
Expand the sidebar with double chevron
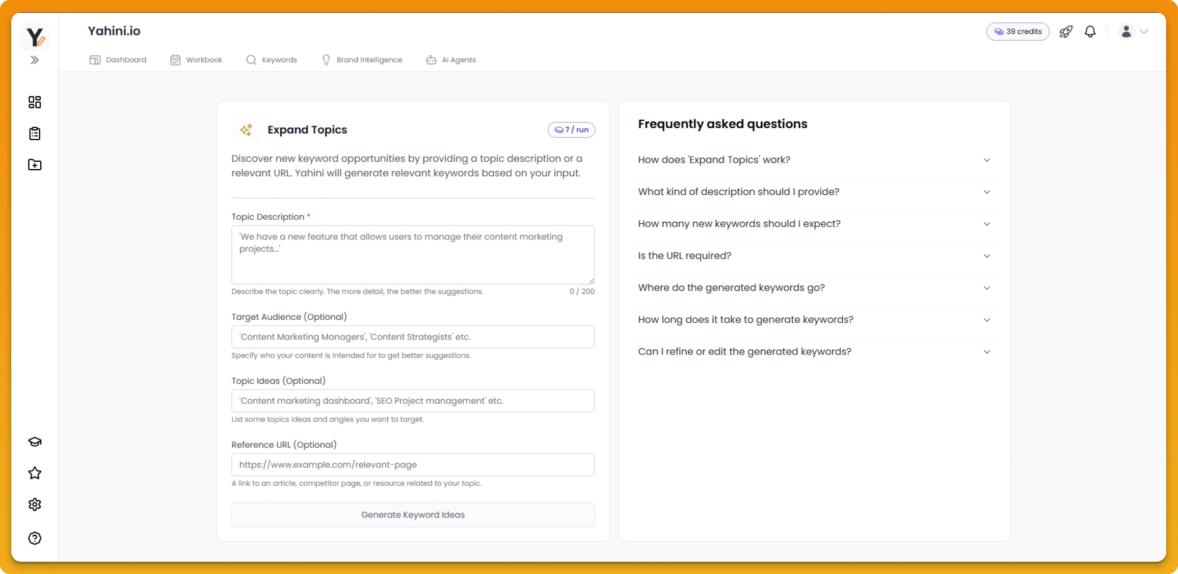click(x=35, y=60)
